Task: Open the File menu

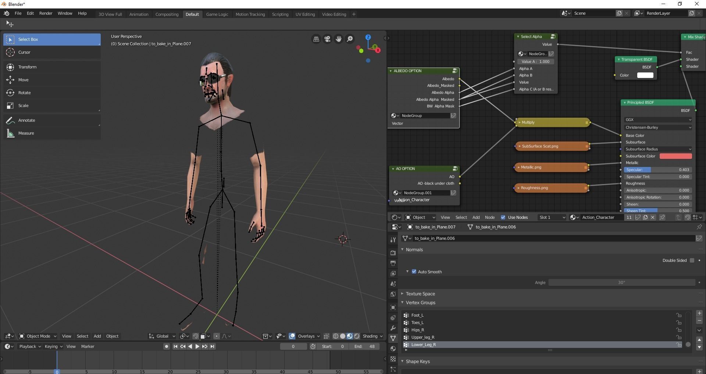Action: click(18, 13)
